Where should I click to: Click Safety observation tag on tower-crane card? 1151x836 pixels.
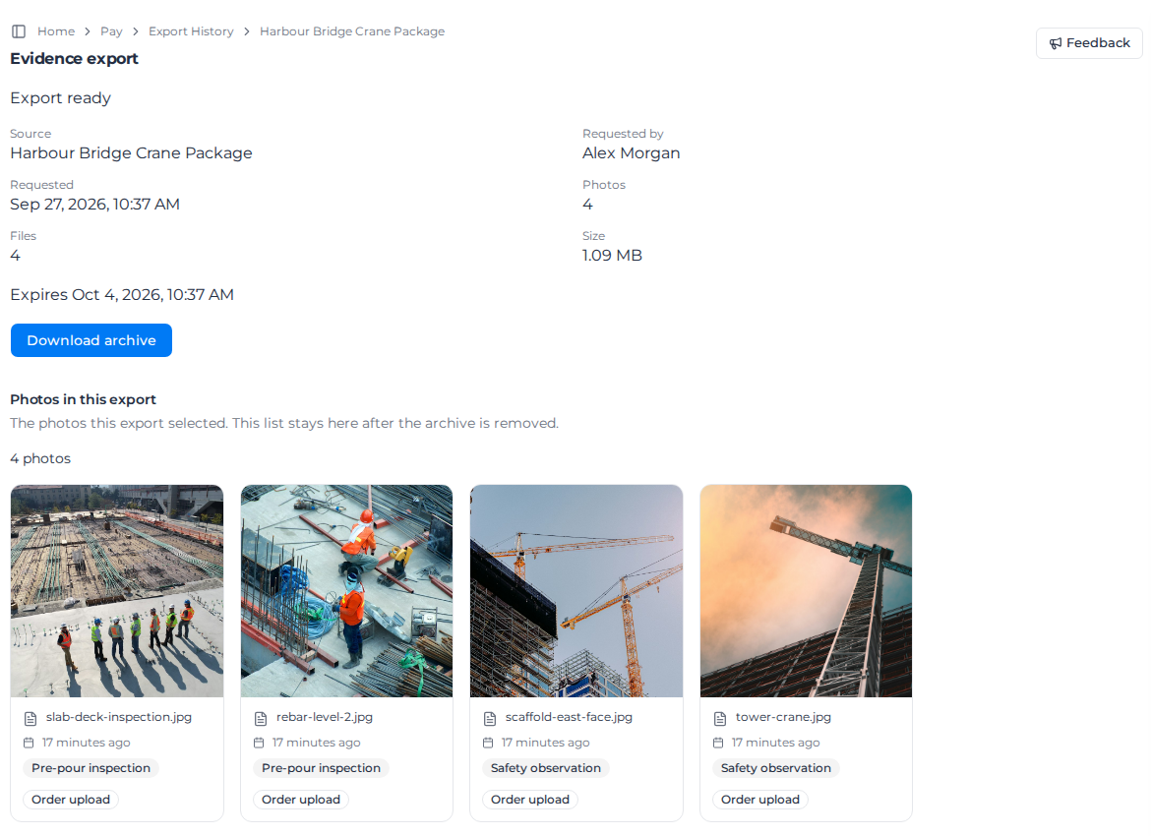776,768
